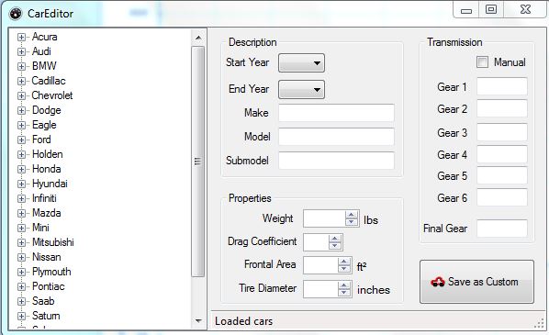Increase Tire Diameter with up arrow
549x335 pixels.
[344, 285]
